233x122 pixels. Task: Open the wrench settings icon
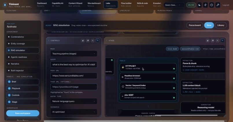[x=218, y=5]
